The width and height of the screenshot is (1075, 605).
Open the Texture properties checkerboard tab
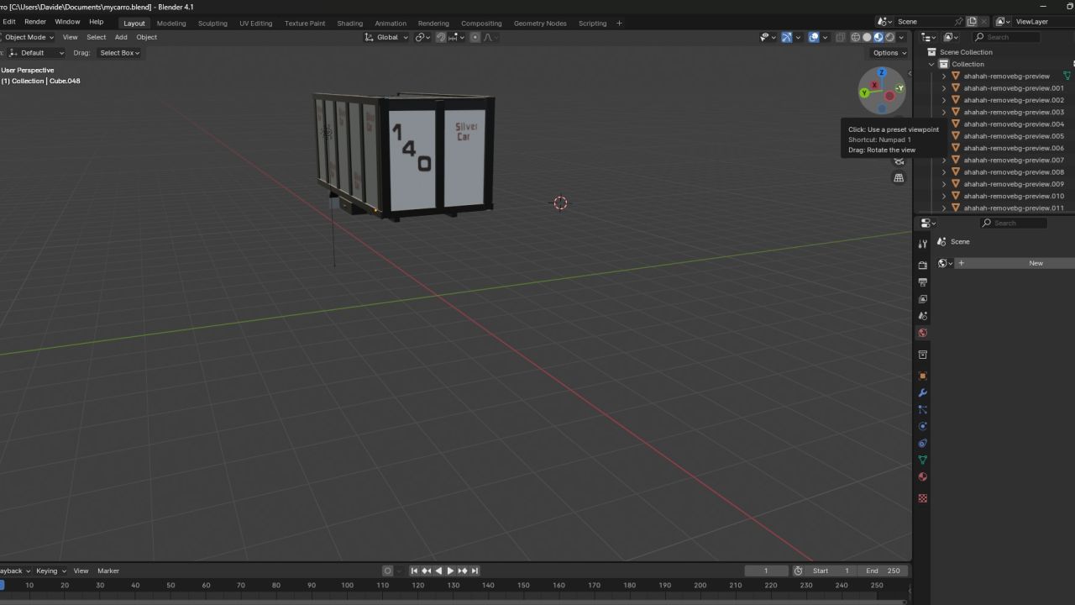[x=922, y=498]
